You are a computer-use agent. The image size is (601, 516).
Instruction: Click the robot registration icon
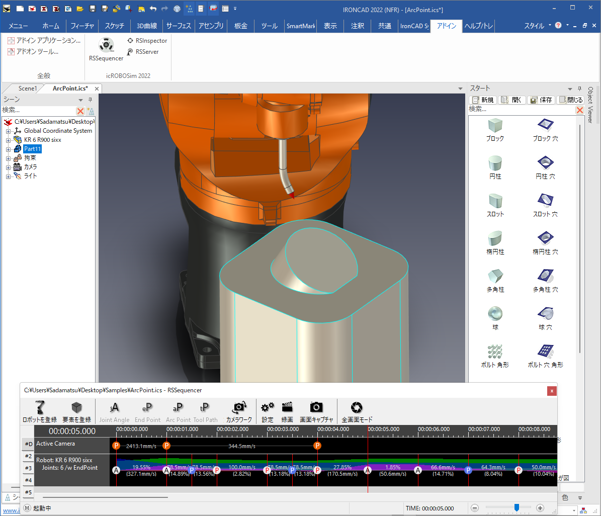coord(40,411)
